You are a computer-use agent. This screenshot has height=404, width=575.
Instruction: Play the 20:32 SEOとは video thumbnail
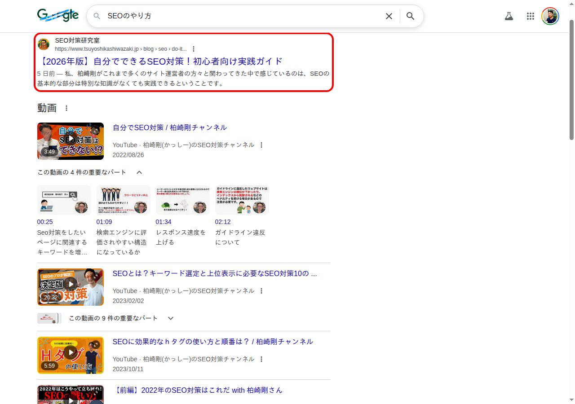(70, 287)
